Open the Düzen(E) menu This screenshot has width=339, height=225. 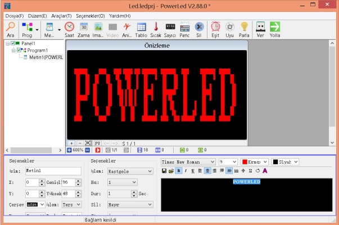coord(38,16)
